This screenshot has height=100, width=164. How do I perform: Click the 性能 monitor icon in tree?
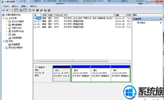[x=10, y=35]
